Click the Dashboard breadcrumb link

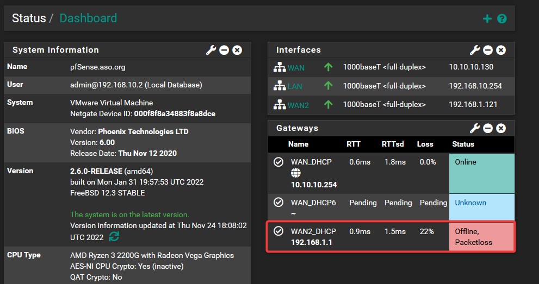[x=88, y=18]
